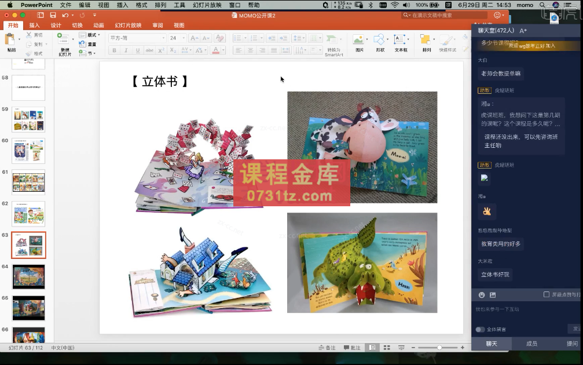Click the Cut scissors icon
The image size is (583, 365).
(x=29, y=35)
